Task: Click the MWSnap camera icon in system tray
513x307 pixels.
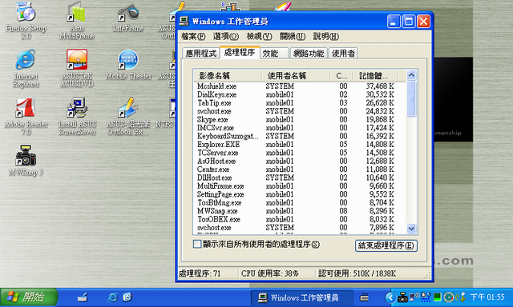Action: 402,297
